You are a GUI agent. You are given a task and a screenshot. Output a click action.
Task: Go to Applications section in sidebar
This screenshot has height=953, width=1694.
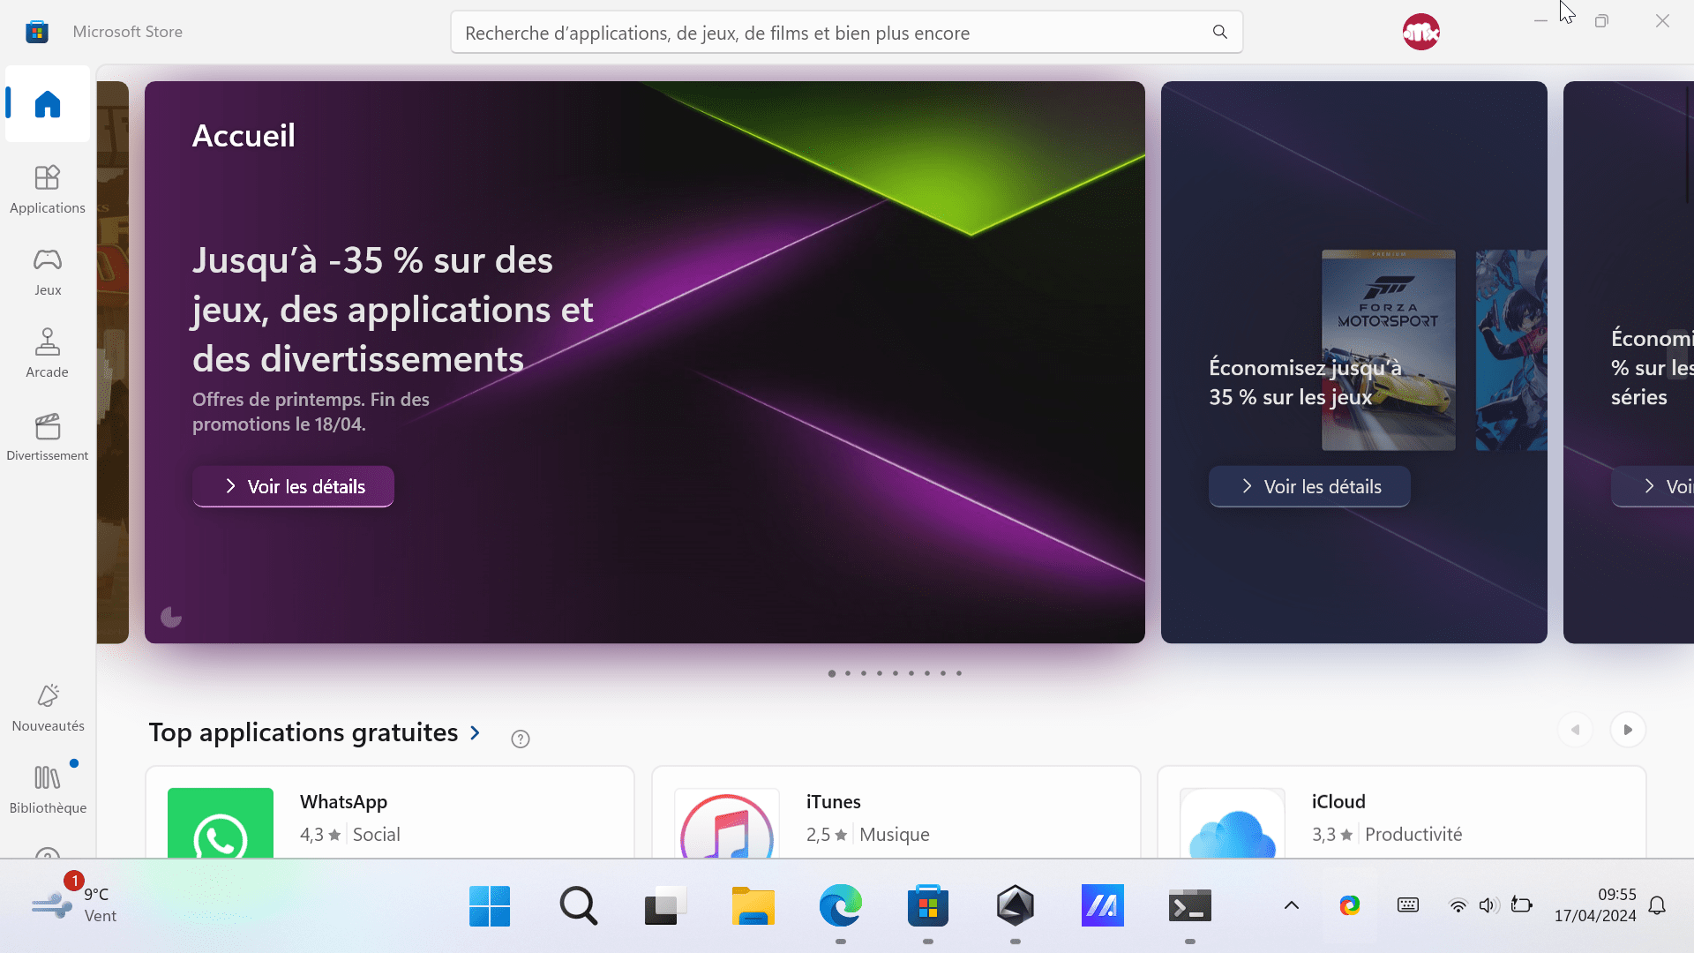pos(48,190)
